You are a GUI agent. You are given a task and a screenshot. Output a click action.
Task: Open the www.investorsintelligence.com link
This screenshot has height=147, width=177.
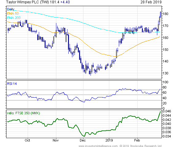click(x=98, y=146)
